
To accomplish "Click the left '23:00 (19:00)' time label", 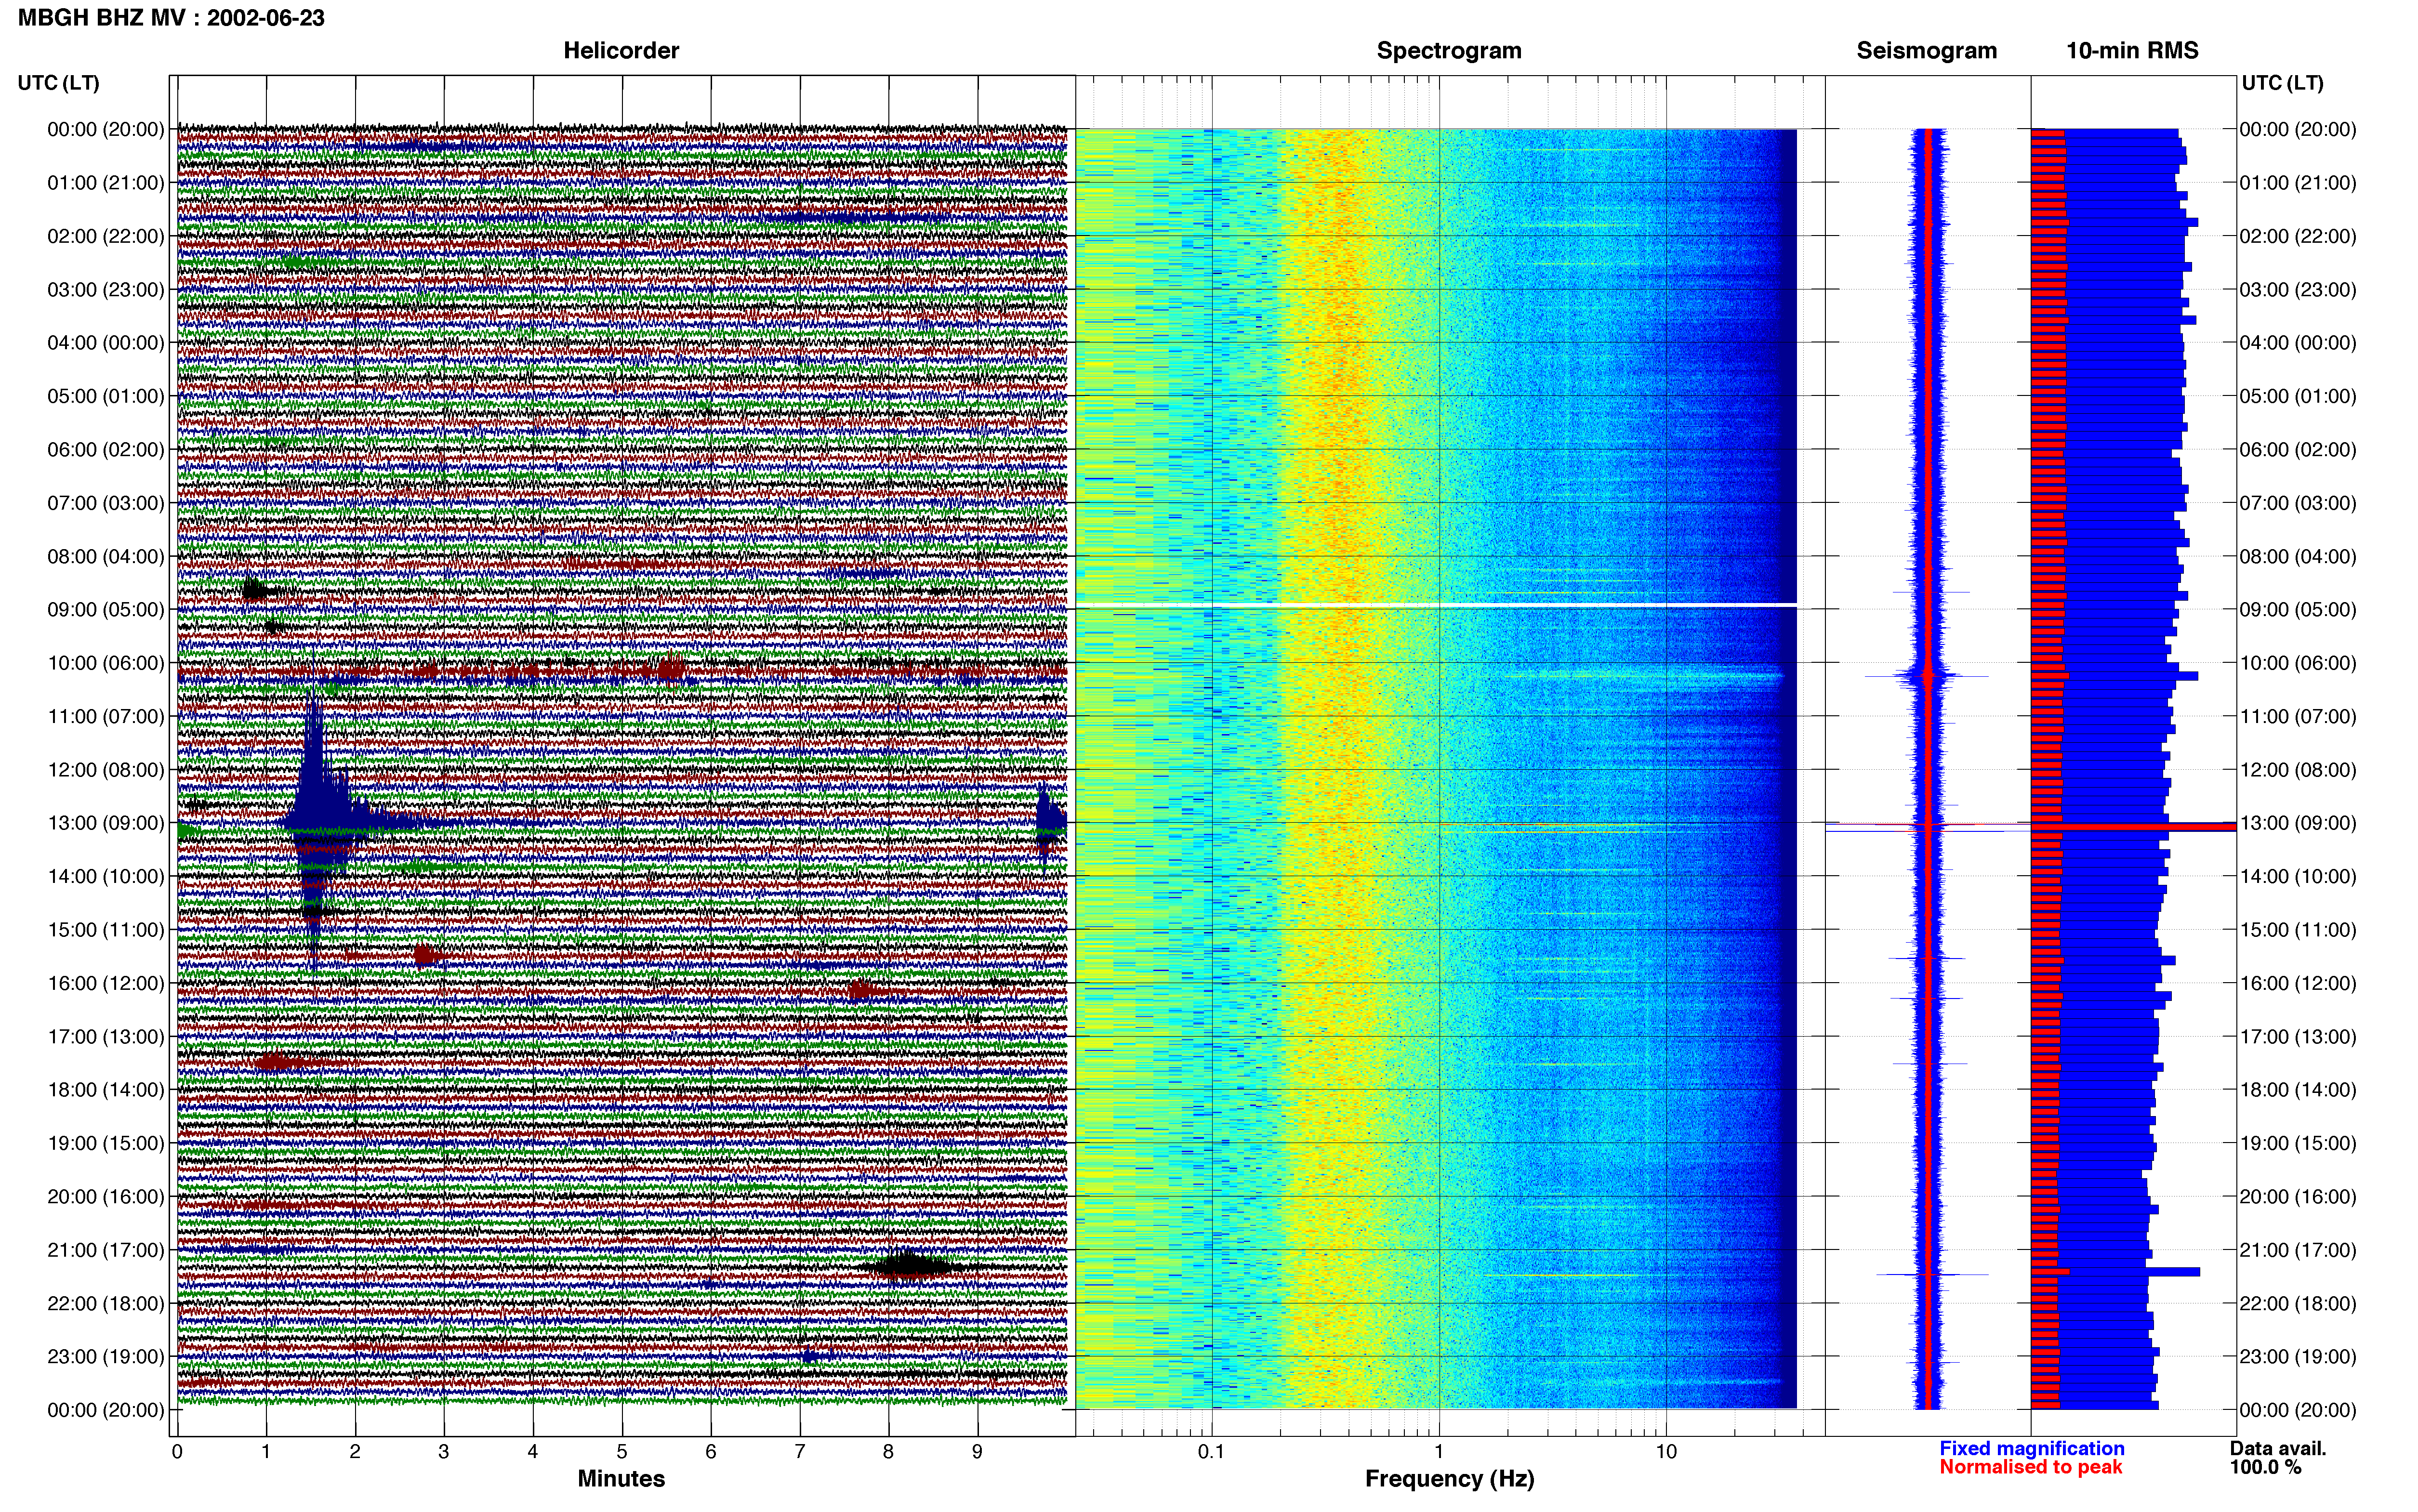I will tap(106, 1356).
